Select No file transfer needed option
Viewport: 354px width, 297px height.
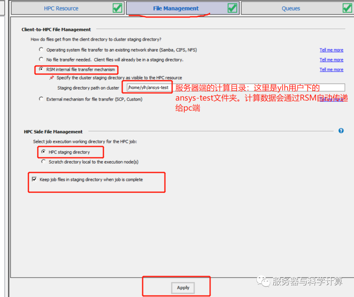pos(41,59)
